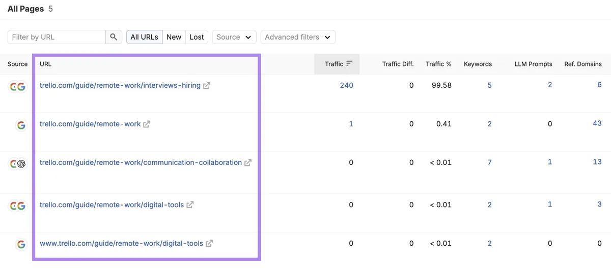The width and height of the screenshot is (611, 269).
Task: Click keywords value 7 for communication-collaboration
Action: tap(490, 162)
